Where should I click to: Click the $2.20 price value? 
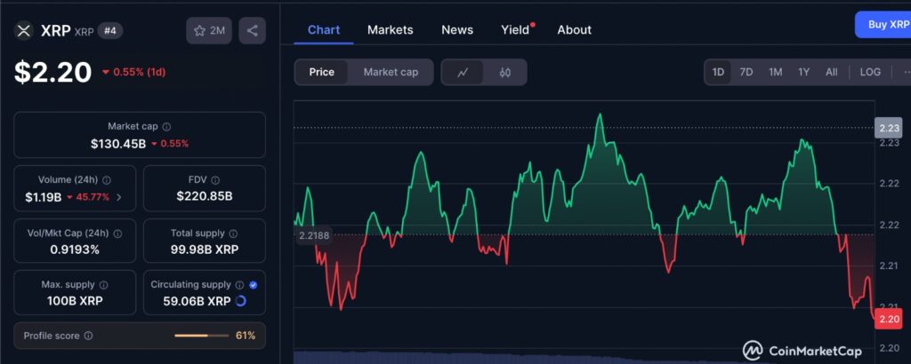[x=52, y=73]
